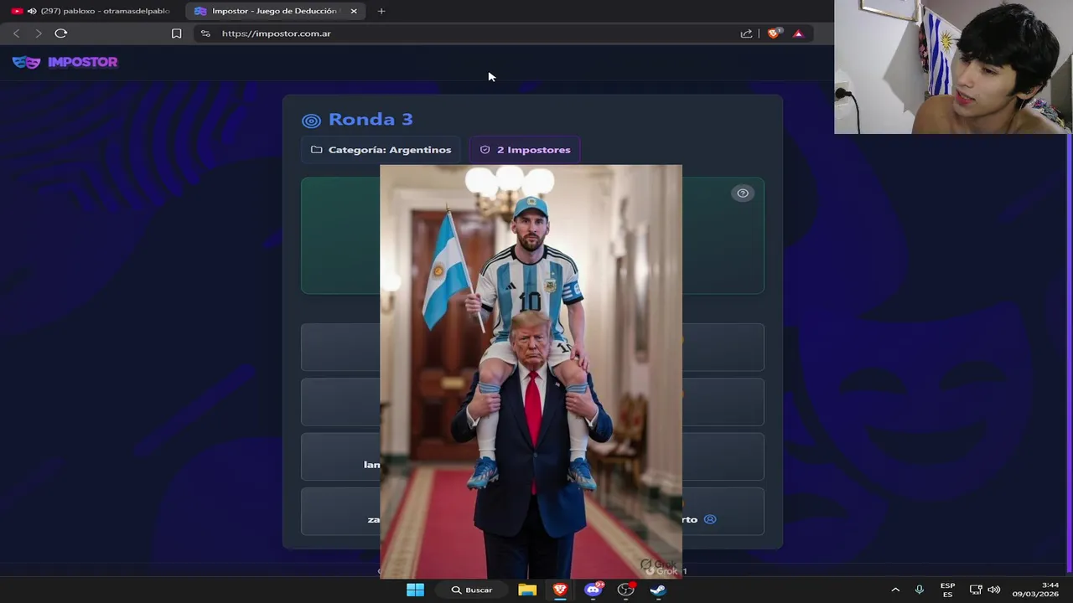Viewport: 1073px width, 603px height.
Task: Go forward in browser history
Action: (38, 33)
